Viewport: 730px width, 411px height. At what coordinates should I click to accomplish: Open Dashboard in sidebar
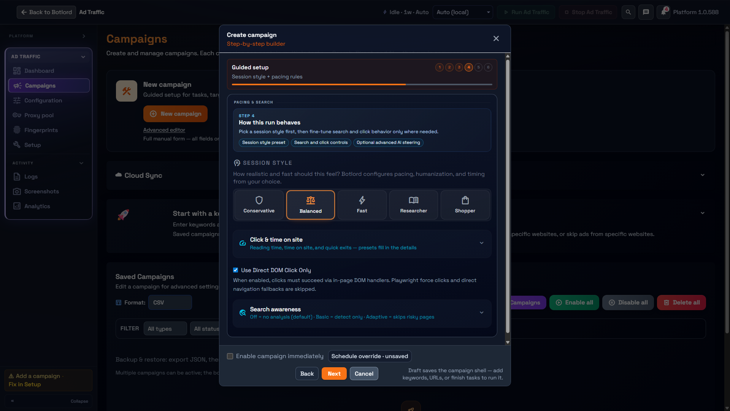pyautogui.click(x=49, y=71)
